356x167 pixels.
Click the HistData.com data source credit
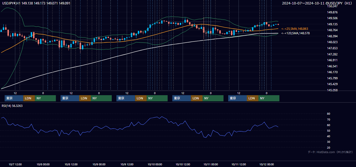click(330, 152)
